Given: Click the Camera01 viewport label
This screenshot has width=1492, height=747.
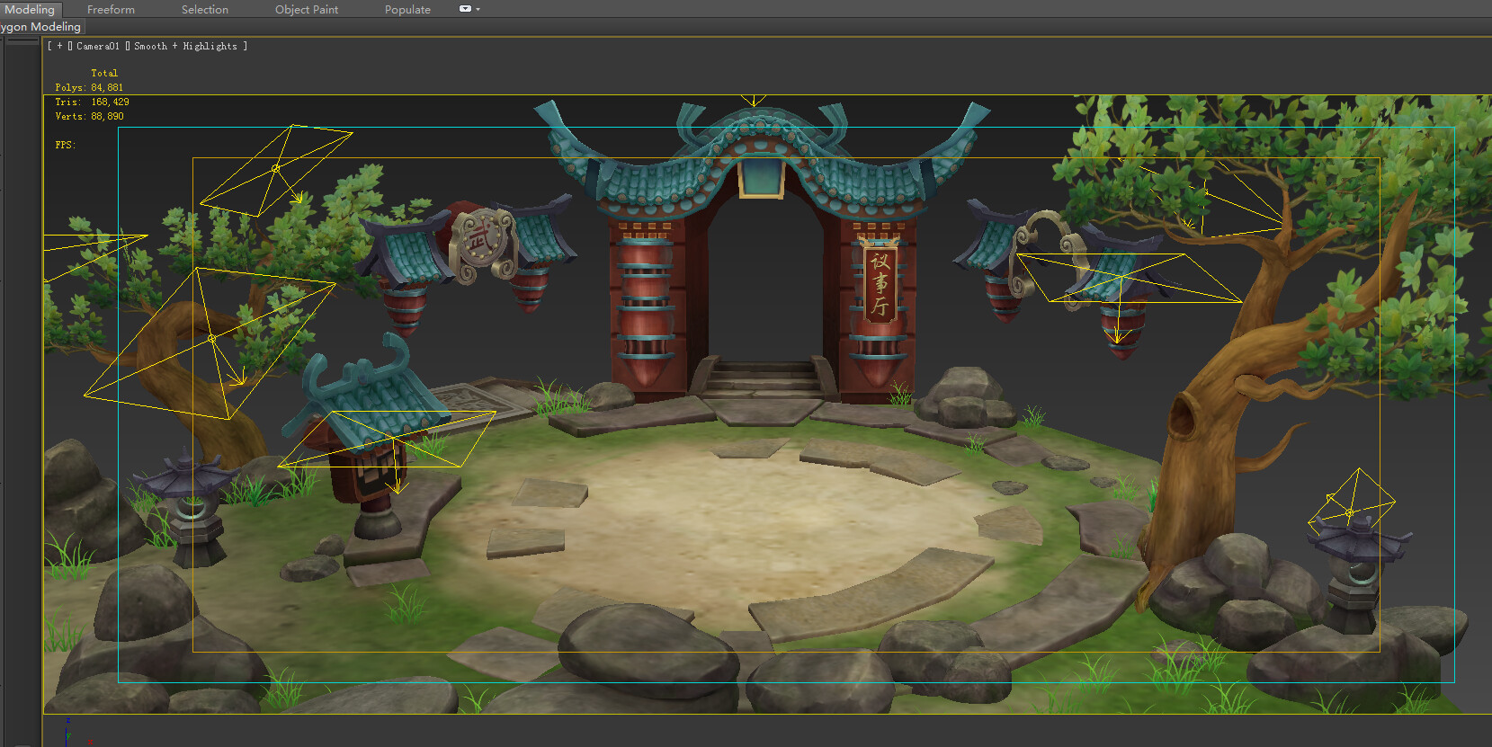Looking at the screenshot, I should [97, 46].
